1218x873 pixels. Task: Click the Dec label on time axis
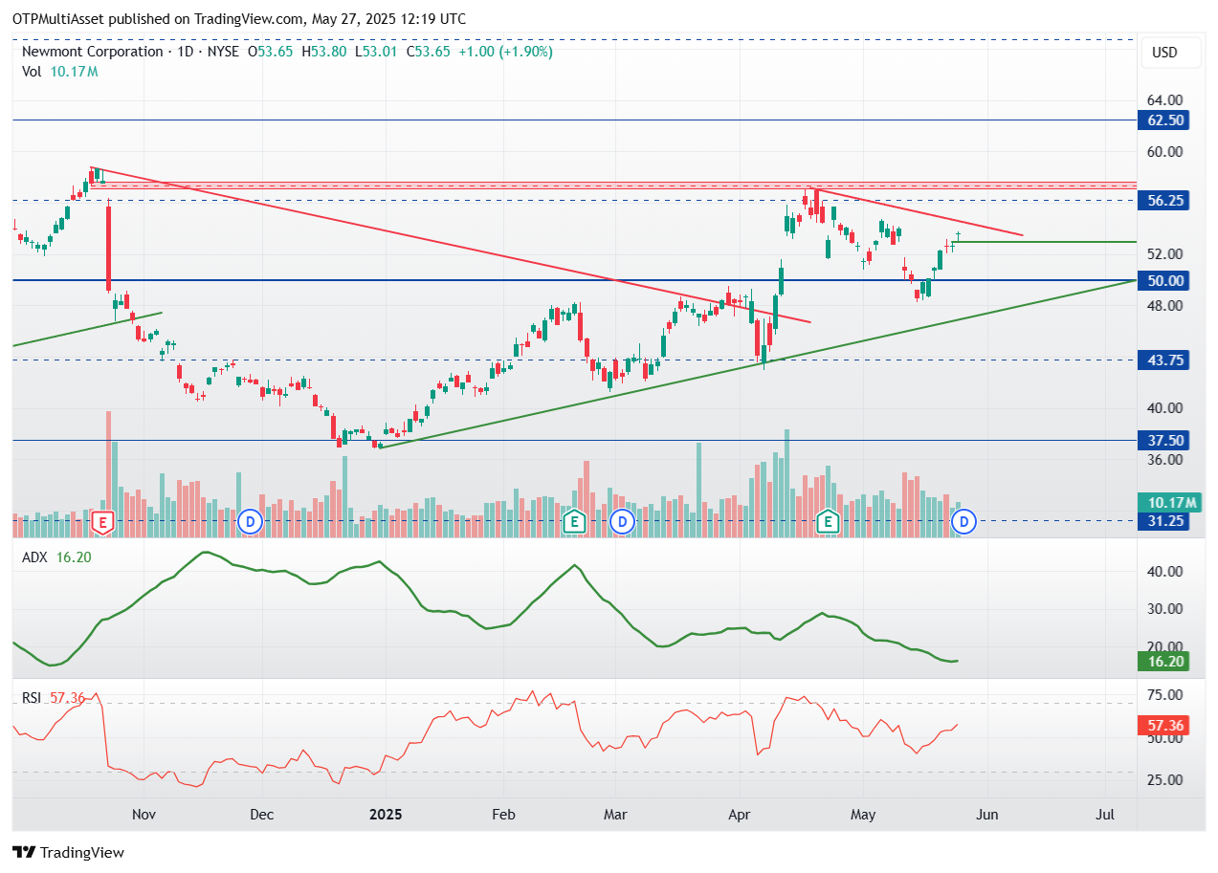(x=261, y=815)
